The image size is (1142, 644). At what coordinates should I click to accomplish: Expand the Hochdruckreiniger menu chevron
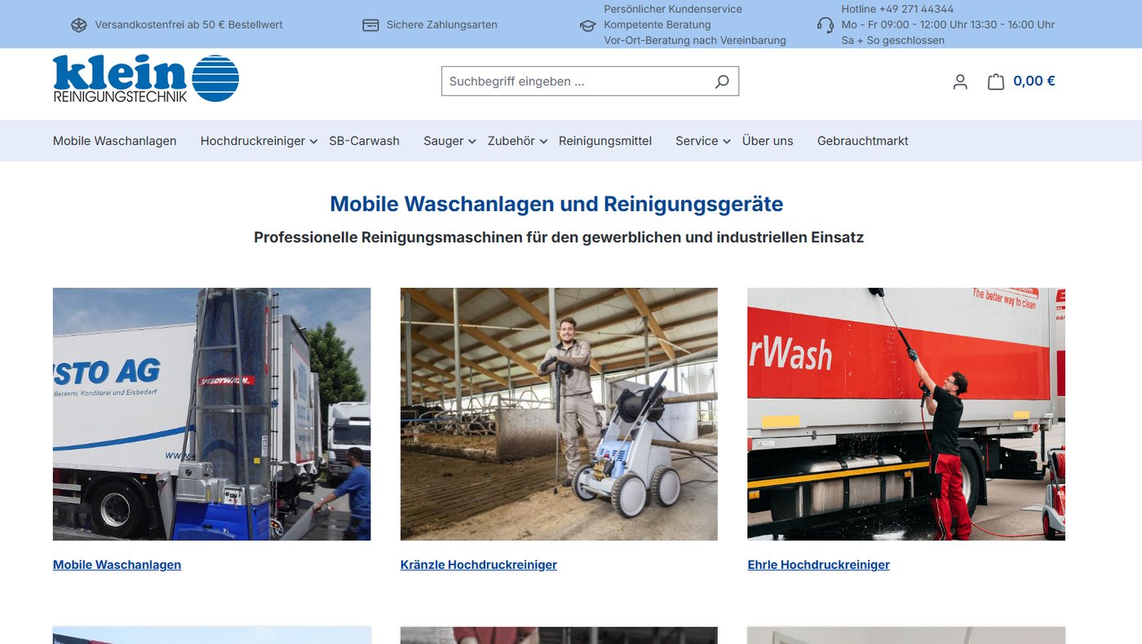coord(314,142)
